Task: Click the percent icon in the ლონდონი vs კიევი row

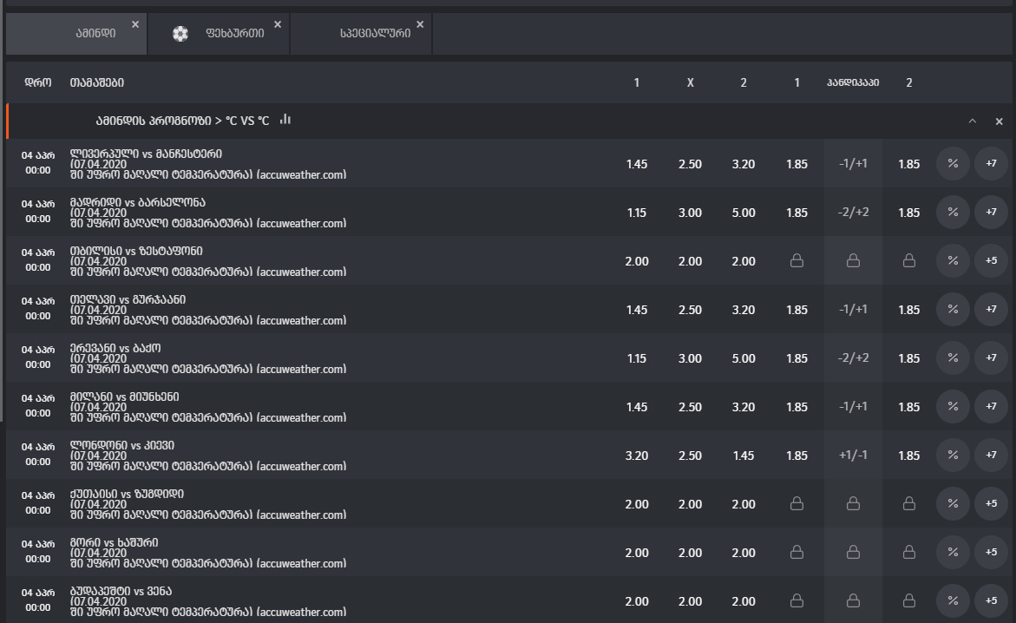Action: pos(953,455)
